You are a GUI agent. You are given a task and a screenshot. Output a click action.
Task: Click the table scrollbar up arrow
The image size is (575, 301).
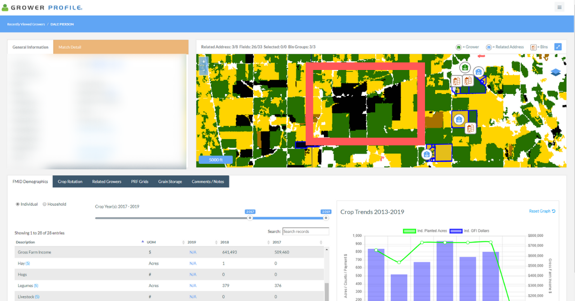pos(327,249)
